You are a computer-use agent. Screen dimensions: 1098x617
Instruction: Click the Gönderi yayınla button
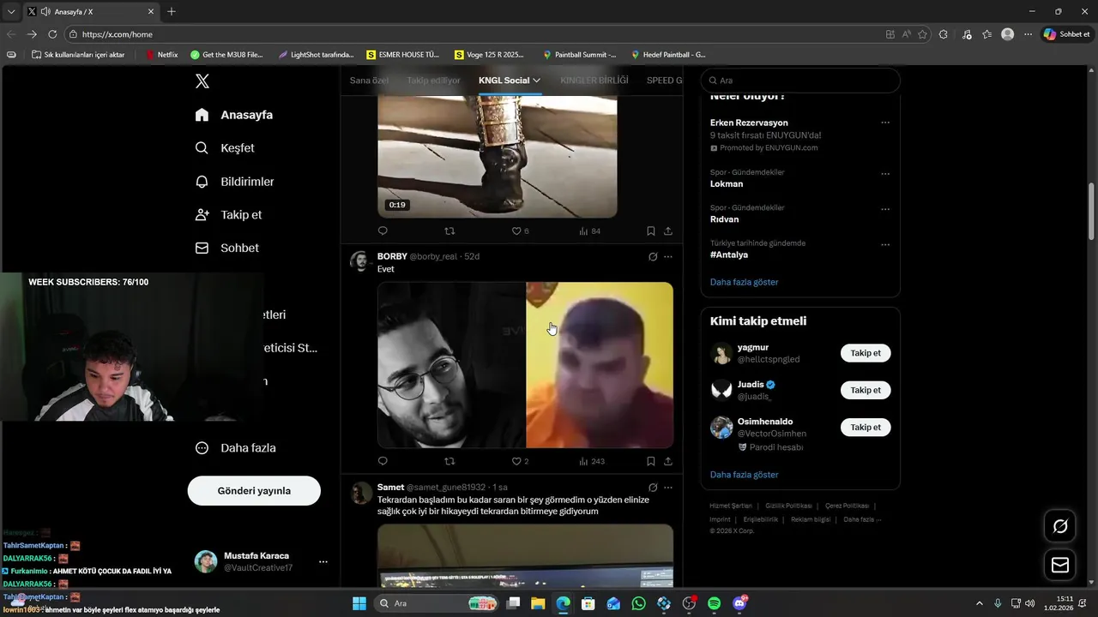click(254, 491)
